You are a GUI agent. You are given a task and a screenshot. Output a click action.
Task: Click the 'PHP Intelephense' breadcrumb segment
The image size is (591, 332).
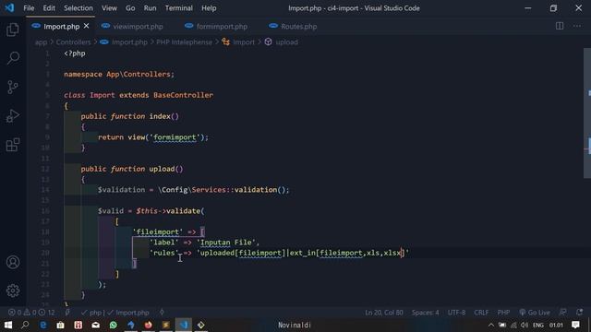coord(184,42)
